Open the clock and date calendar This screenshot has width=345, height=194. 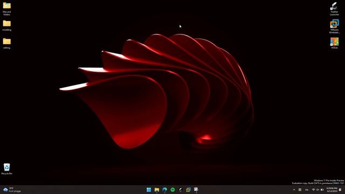click(332, 190)
